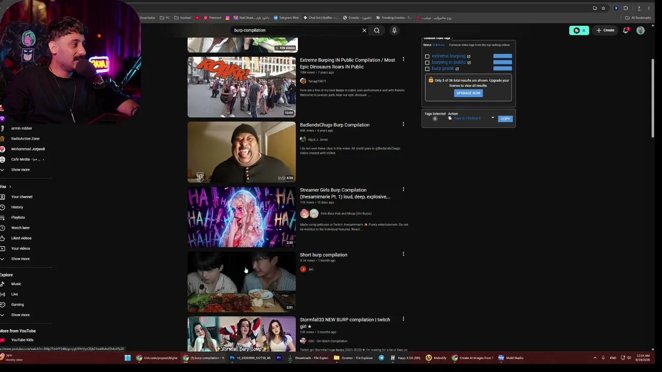Check the burp prank tag checkbox
This screenshot has height=372, width=662.
tap(427, 69)
